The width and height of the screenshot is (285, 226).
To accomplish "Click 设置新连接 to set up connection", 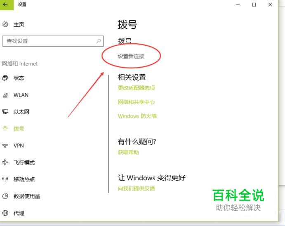I will point(131,56).
